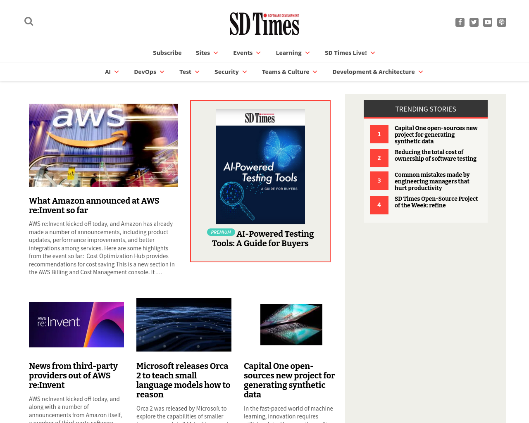Read 'Capital One open-sources new project' headline below laptop
The width and height of the screenshot is (529, 423).
coord(289,380)
